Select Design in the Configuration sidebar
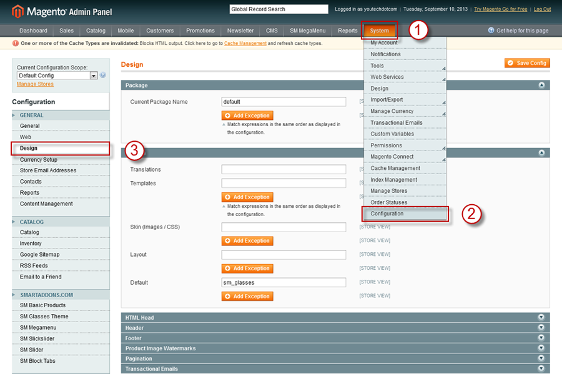This screenshot has width=562, height=374. 61,149
